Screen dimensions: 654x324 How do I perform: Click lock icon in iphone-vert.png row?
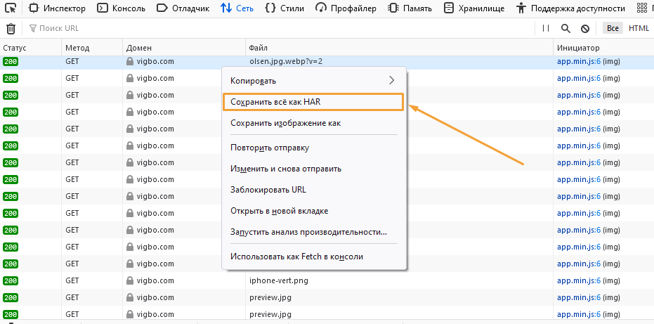tap(130, 280)
